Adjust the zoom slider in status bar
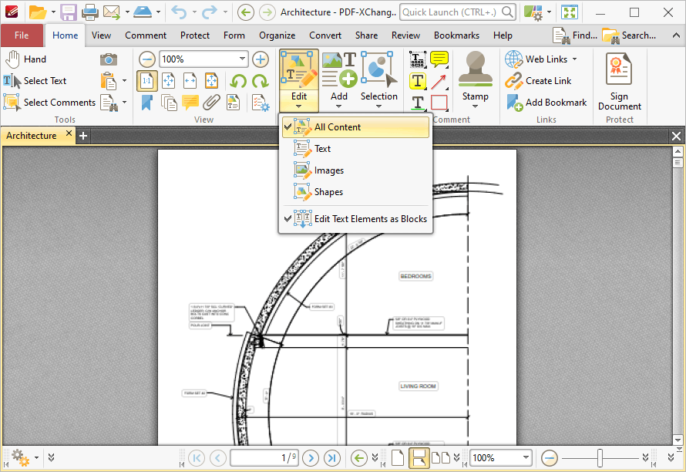 pos(600,458)
